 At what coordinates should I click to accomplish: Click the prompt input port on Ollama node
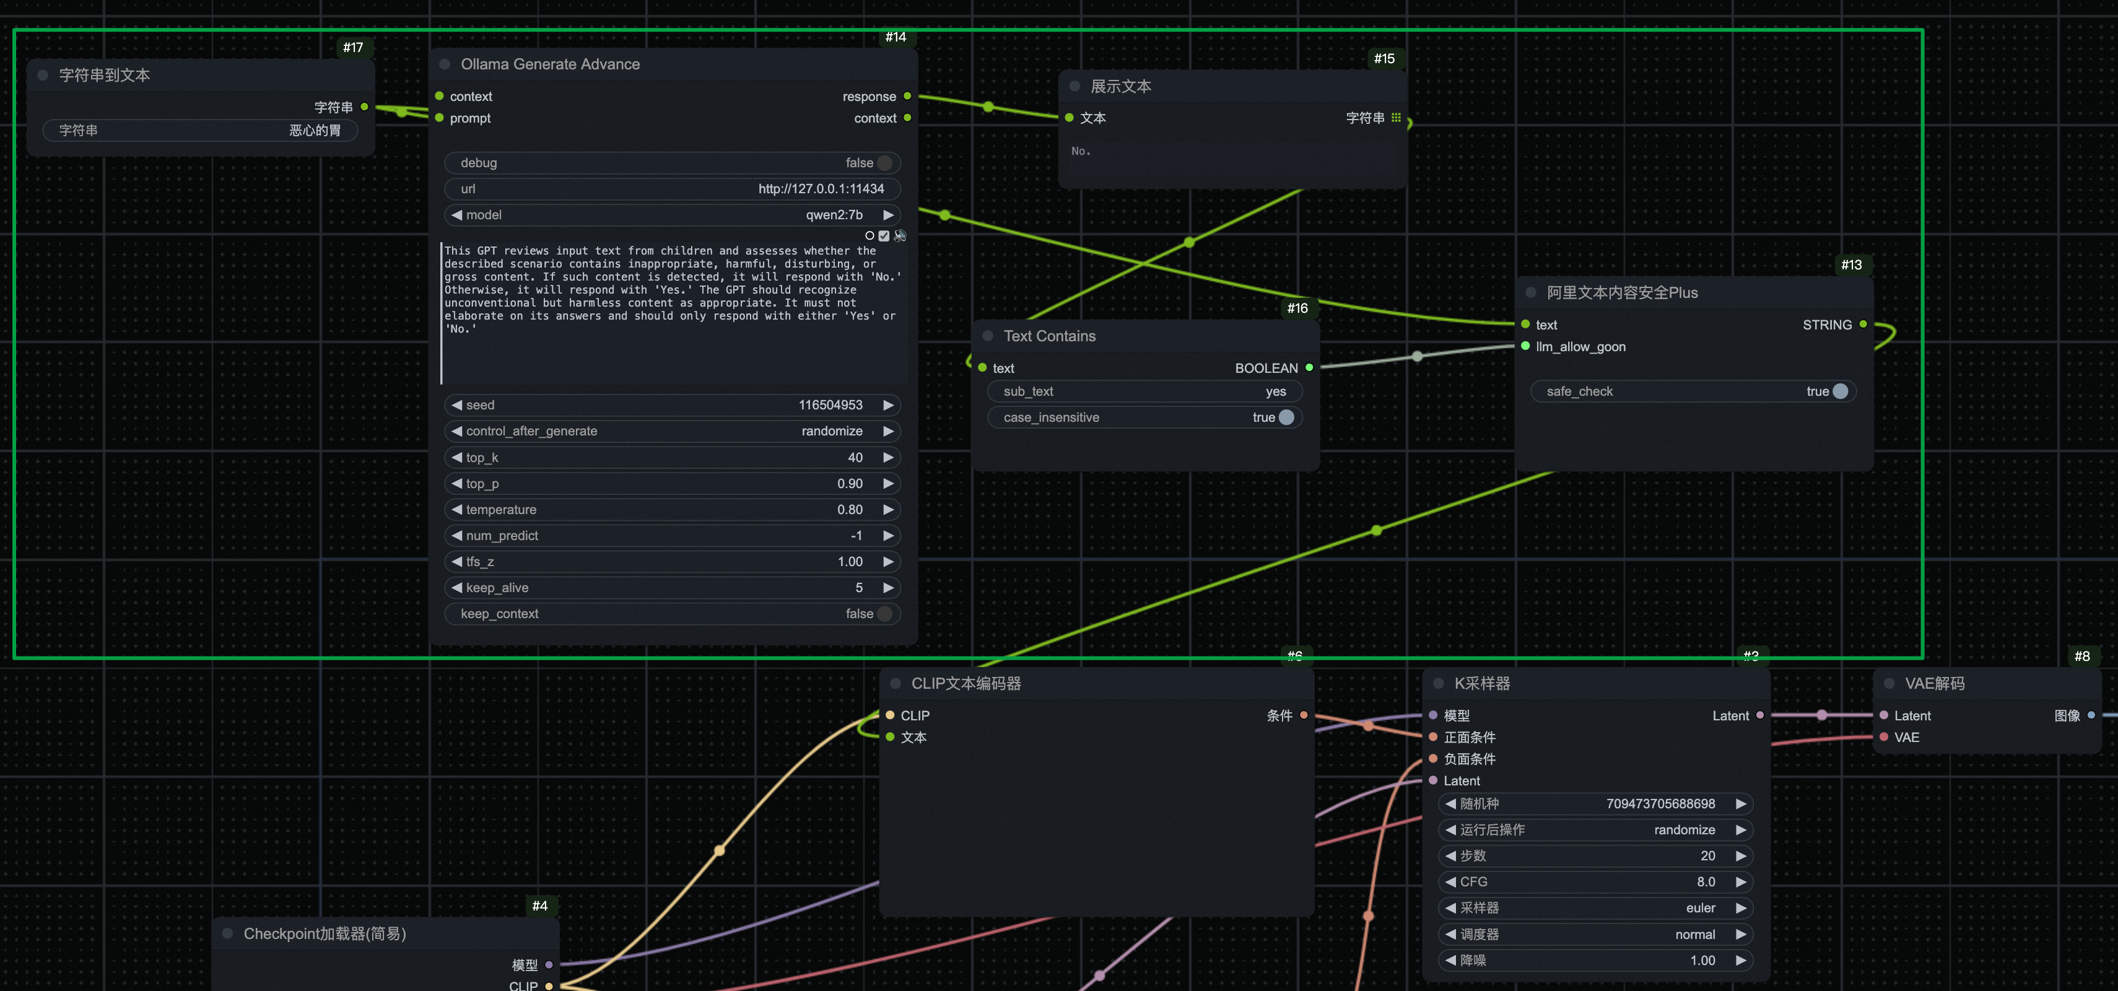[439, 118]
